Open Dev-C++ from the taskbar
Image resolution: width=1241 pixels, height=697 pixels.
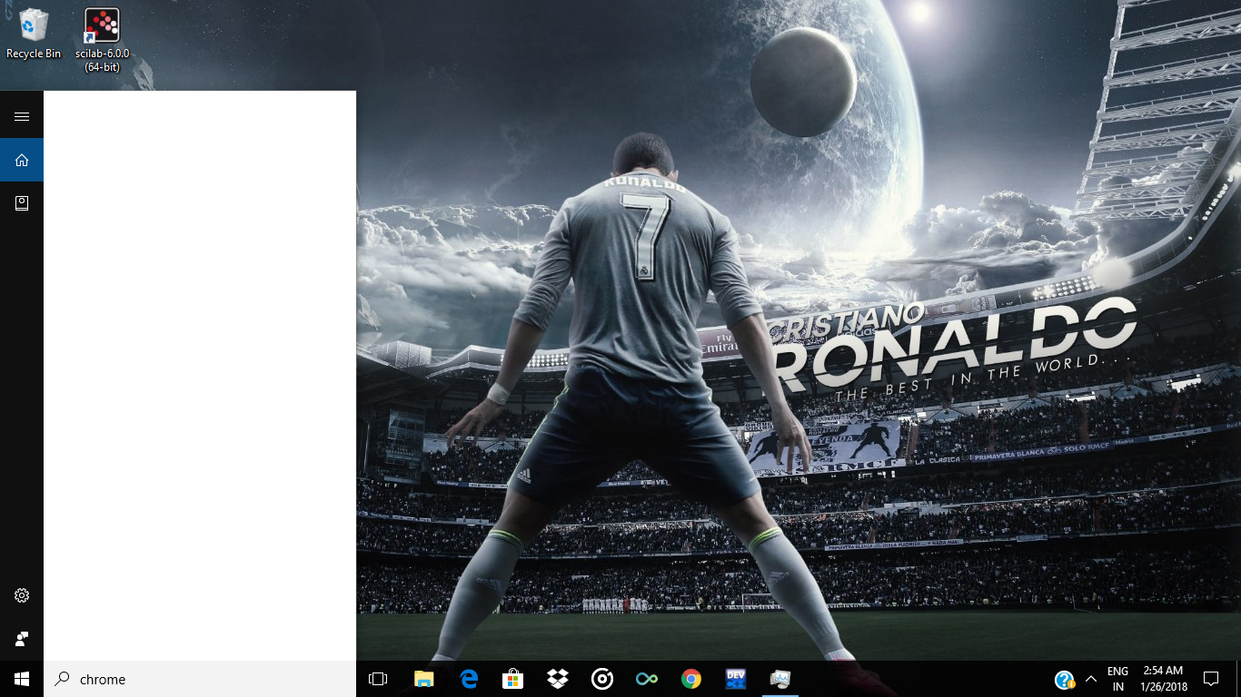(736, 679)
